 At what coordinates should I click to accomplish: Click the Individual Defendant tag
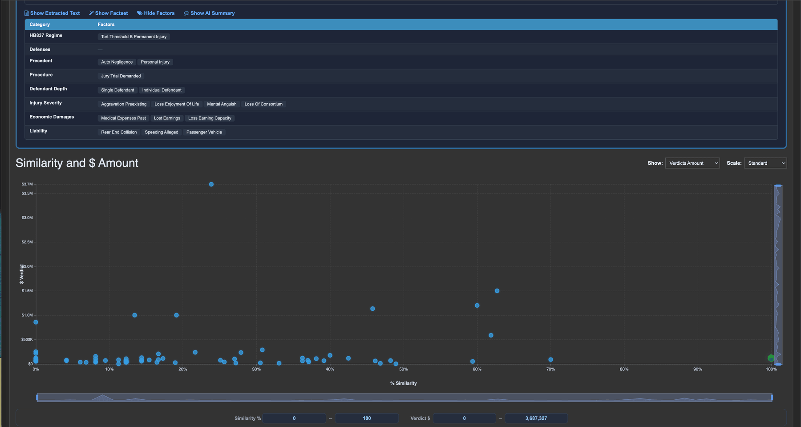(x=162, y=90)
